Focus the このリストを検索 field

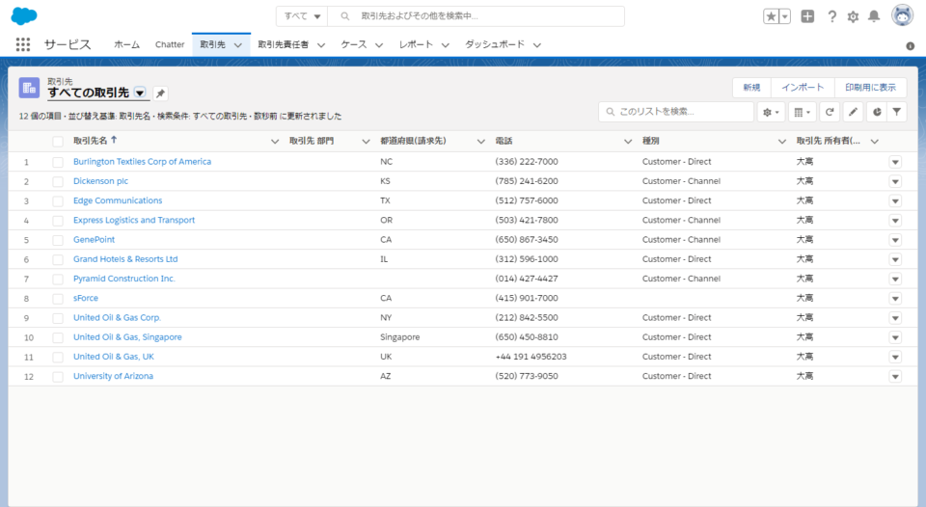click(676, 112)
